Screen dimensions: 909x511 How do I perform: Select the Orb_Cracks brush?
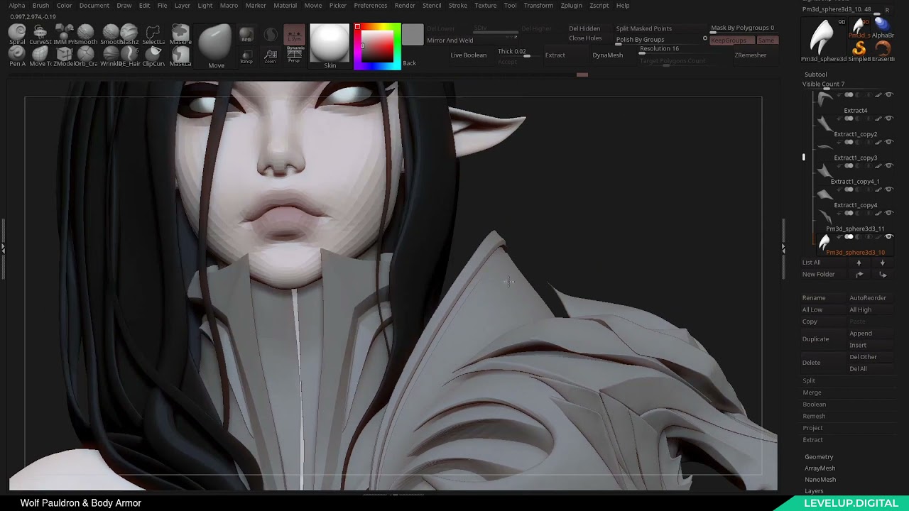86,56
